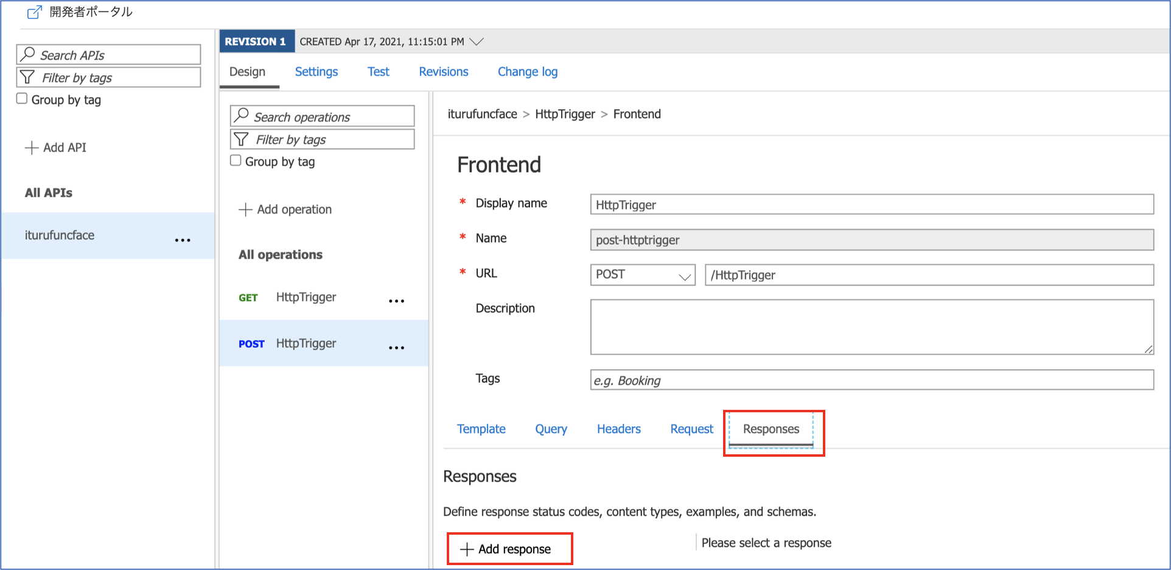
Task: Click the REVISION 1 badge
Action: [x=256, y=41]
